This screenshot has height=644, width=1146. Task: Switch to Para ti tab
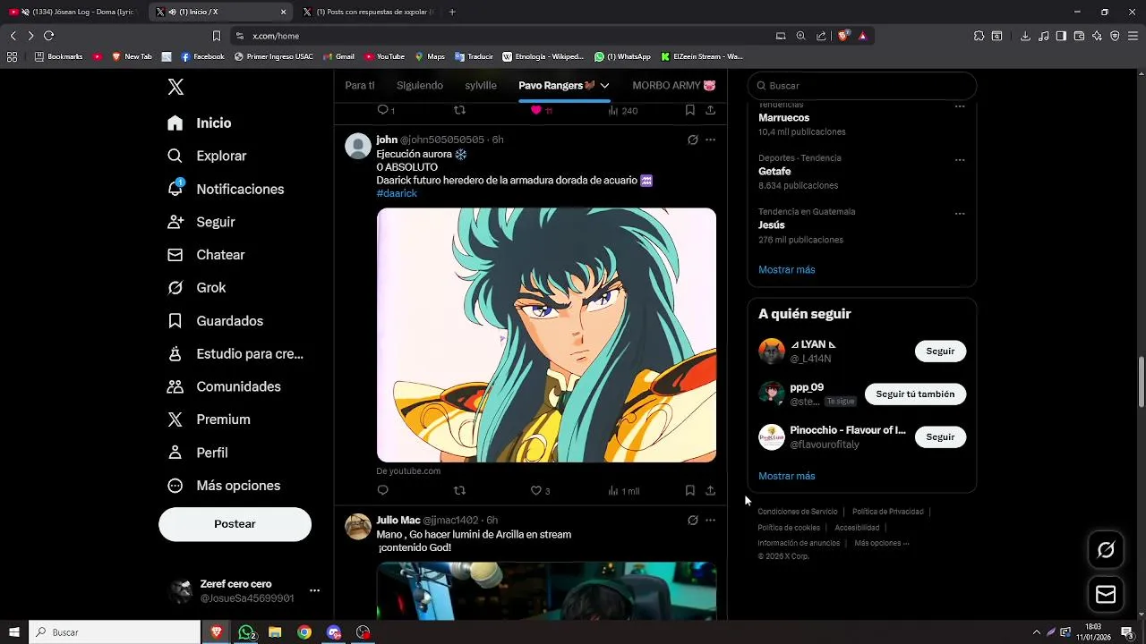tap(359, 85)
